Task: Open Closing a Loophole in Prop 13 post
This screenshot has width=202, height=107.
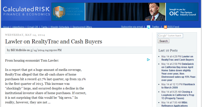Action: coord(178,95)
